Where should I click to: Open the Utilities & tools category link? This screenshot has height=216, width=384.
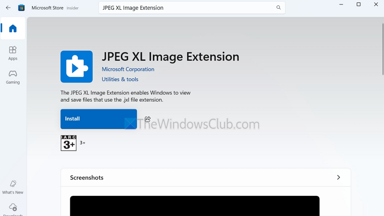[x=120, y=79]
